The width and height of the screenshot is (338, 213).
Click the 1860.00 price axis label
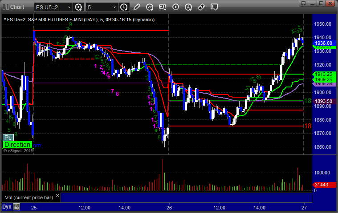323,147
